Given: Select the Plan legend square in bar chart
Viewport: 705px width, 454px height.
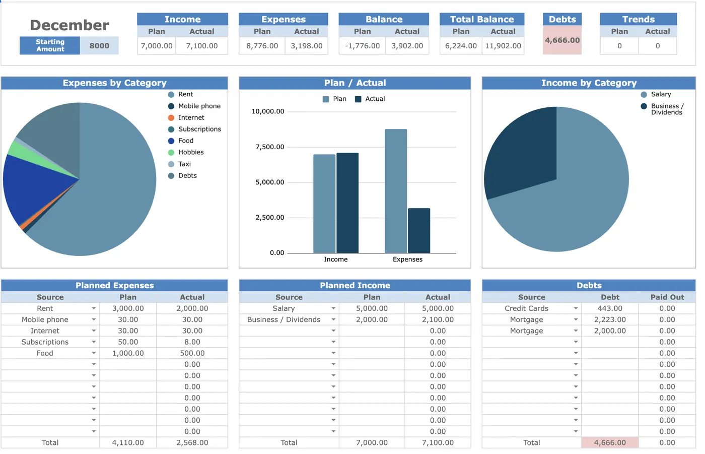Looking at the screenshot, I should tap(326, 99).
